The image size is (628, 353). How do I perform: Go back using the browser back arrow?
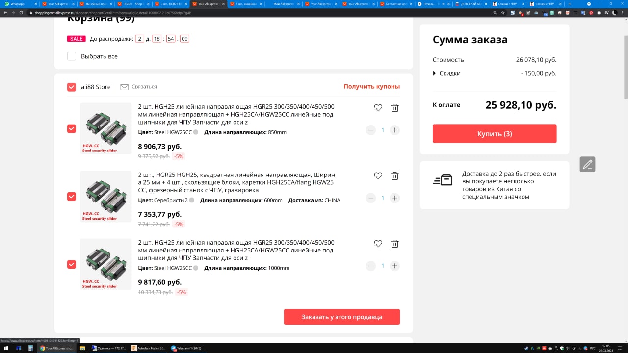(5, 13)
